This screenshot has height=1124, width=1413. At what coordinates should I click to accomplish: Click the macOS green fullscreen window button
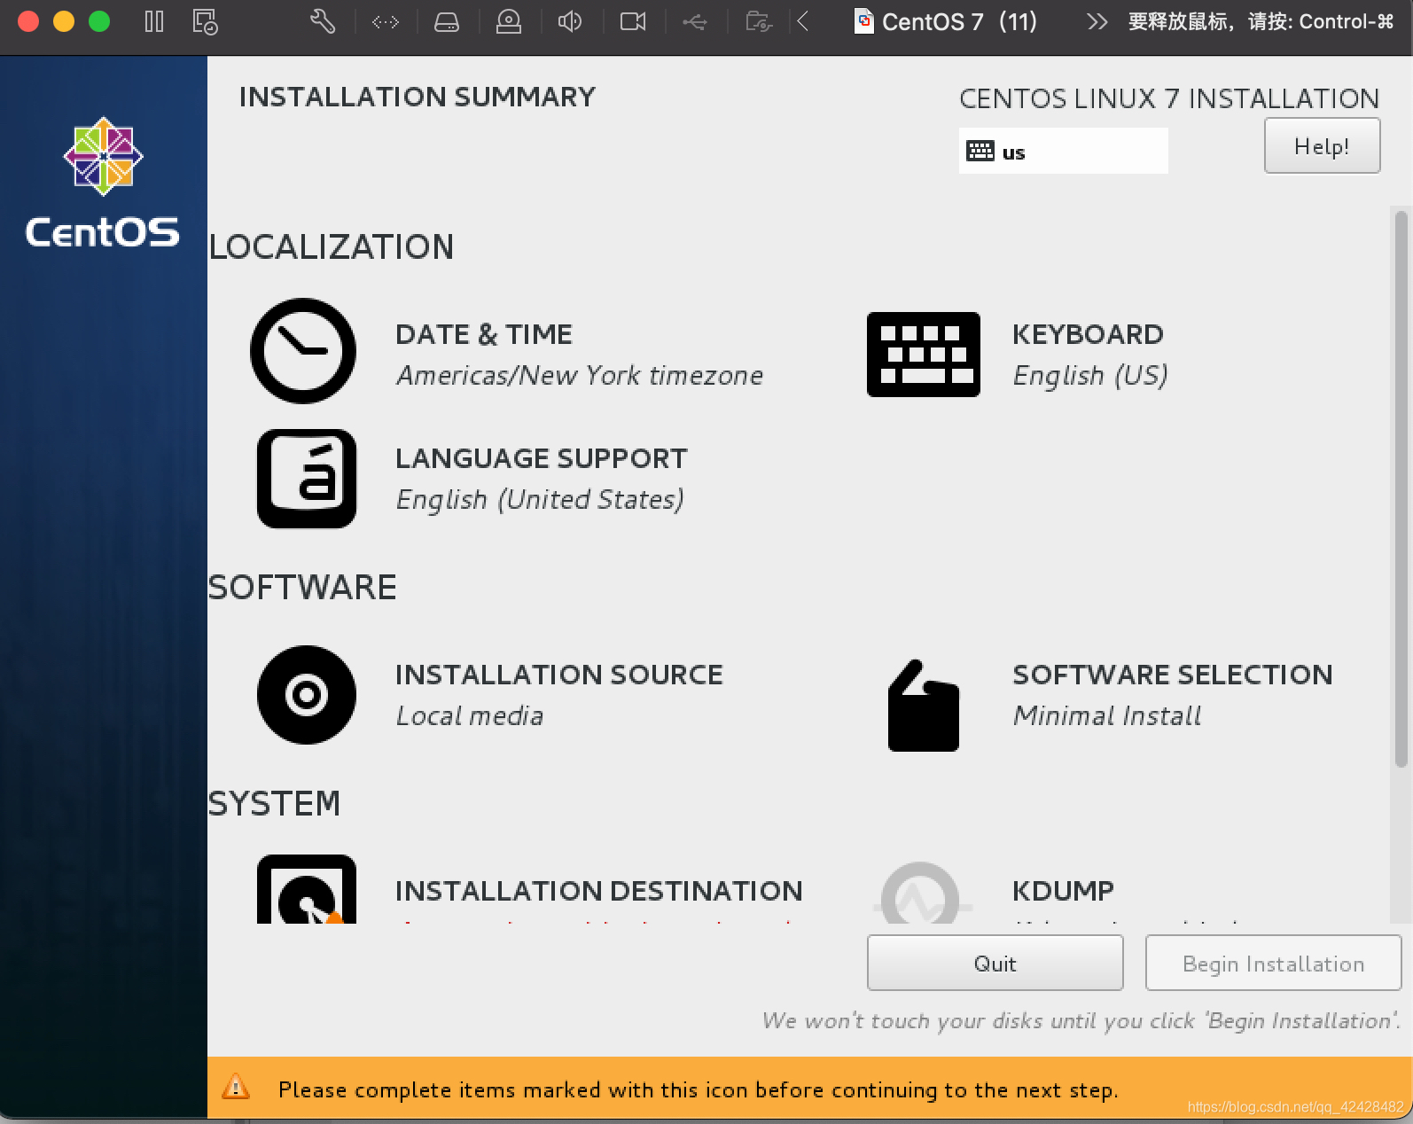99,21
